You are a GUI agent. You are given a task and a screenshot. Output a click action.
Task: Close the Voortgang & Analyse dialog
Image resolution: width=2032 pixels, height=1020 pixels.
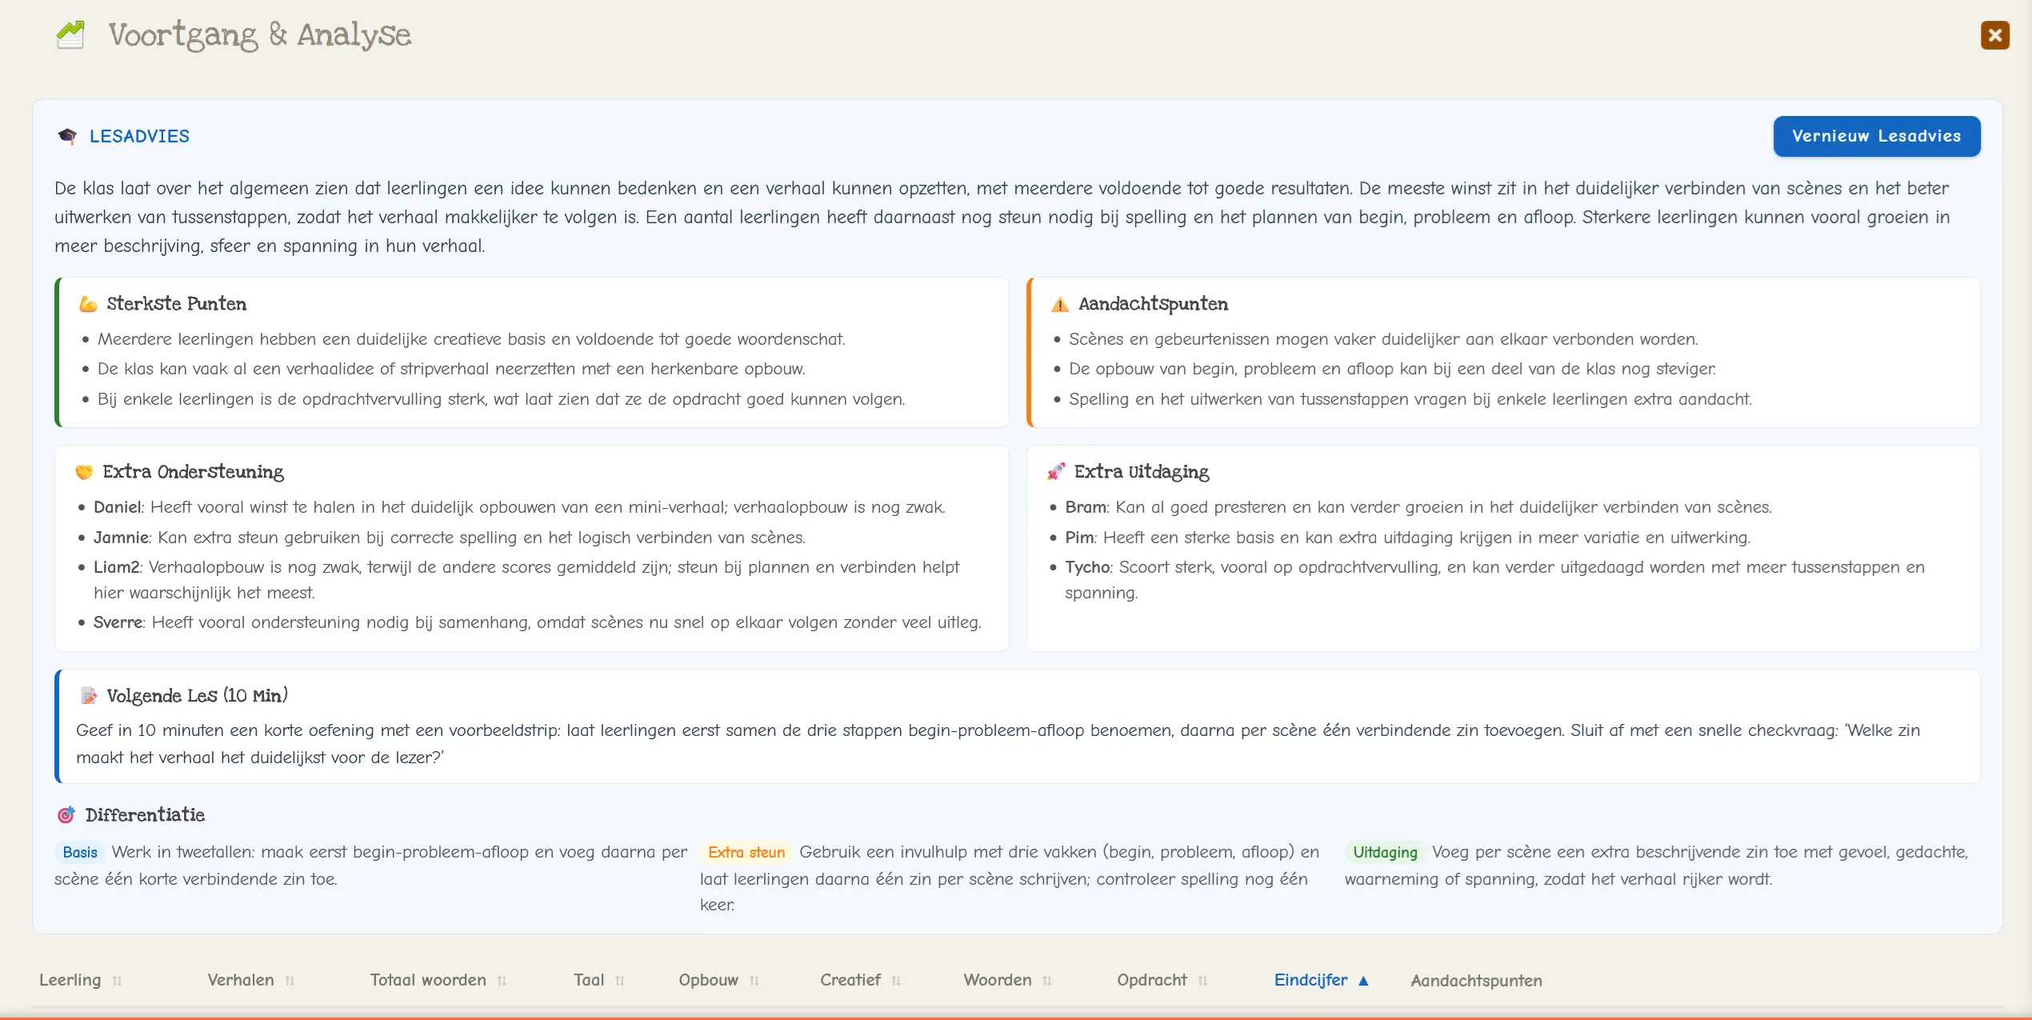pos(1994,35)
